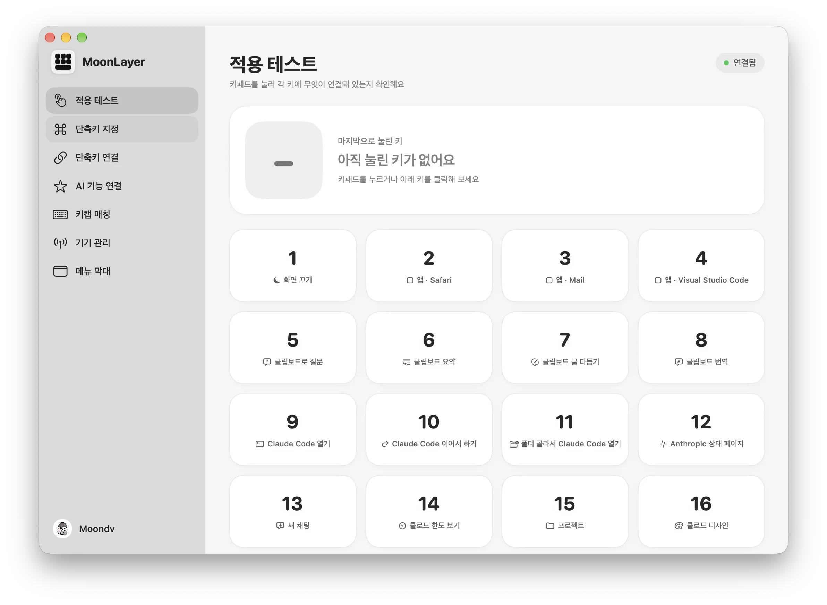Switch to 단축키 지정 in sidebar
The image size is (827, 605).
[122, 129]
